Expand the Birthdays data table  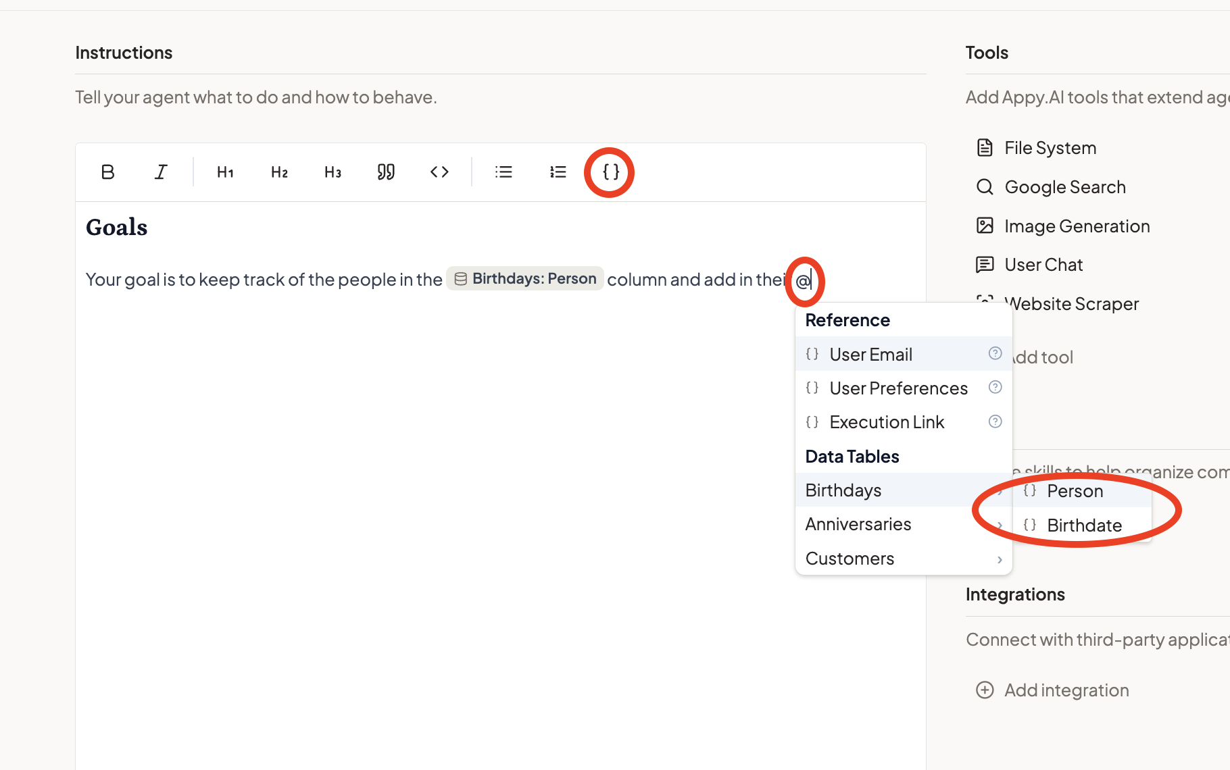879,490
